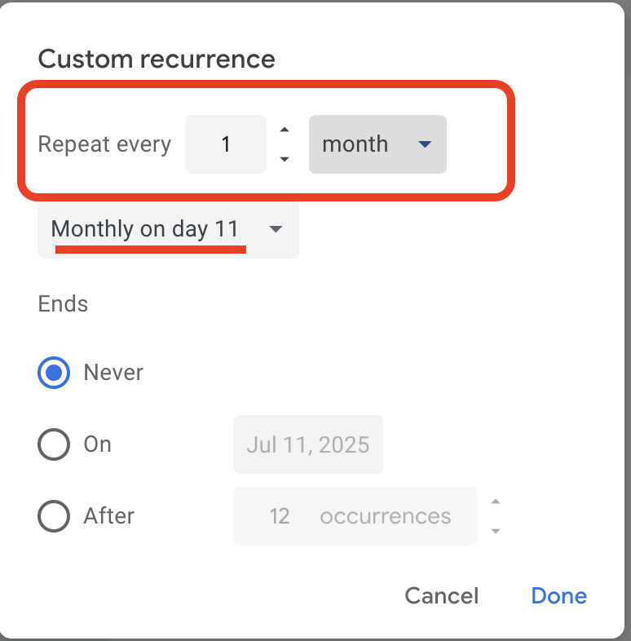Increase occurrences count with up arrow
631x641 pixels.
[x=495, y=502]
